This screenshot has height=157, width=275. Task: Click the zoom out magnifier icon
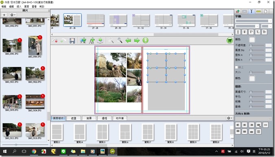111,41
